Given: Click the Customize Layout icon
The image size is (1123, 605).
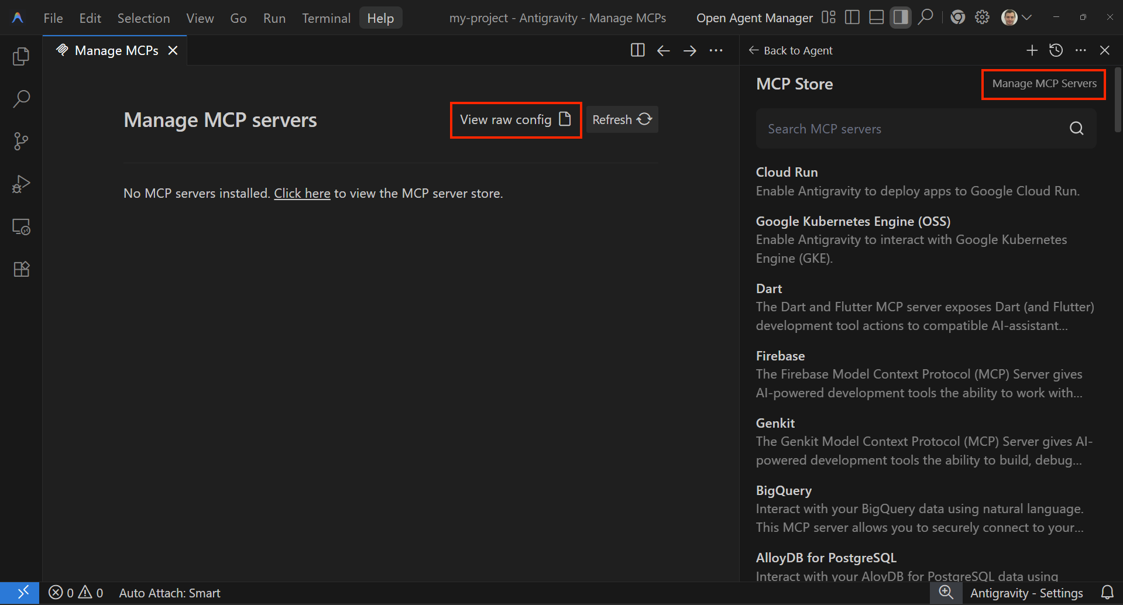Looking at the screenshot, I should coord(829,18).
